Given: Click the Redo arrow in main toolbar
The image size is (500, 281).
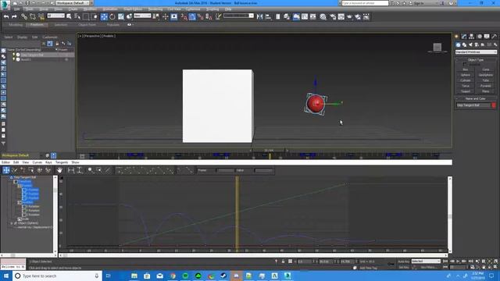Looking at the screenshot, I should 14,16.
